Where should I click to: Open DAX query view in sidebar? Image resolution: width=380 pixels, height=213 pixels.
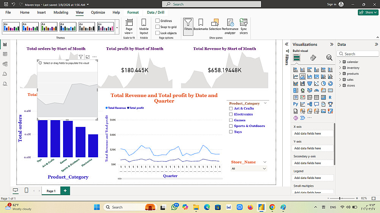5,74
